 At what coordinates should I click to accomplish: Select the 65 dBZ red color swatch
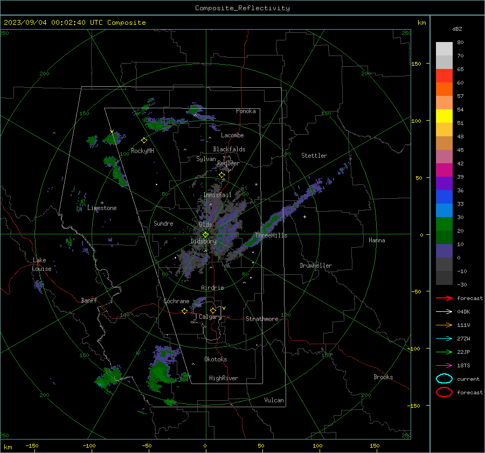coord(444,76)
